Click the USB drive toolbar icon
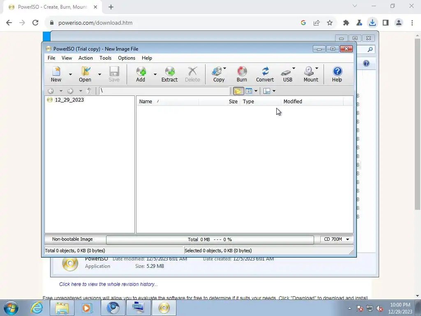 pos(287,74)
